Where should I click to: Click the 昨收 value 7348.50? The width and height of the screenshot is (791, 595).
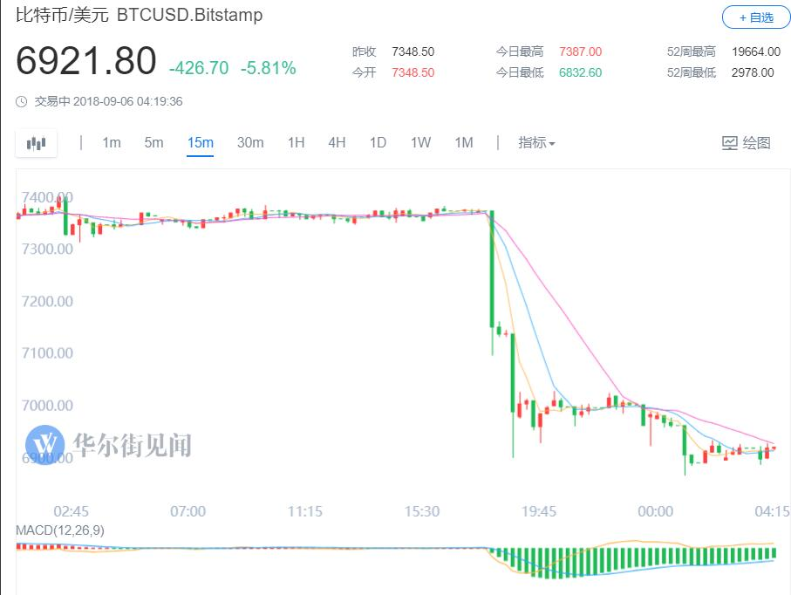(x=413, y=52)
